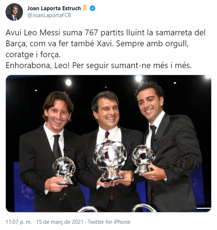Image resolution: width=217 pixels, height=230 pixels.
Task: Click the 11:07 p. m. timestamp
Action: 19,222
